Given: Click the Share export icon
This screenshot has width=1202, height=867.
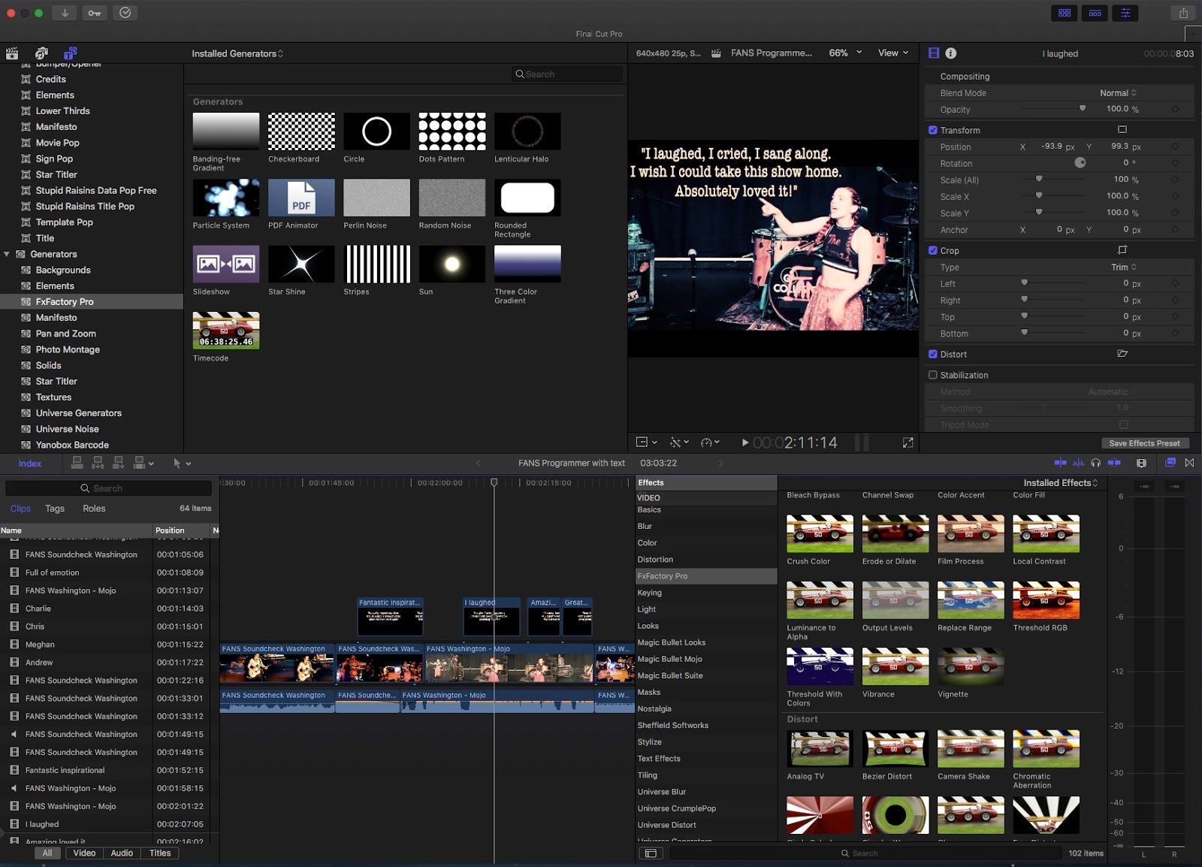Looking at the screenshot, I should 1183,13.
